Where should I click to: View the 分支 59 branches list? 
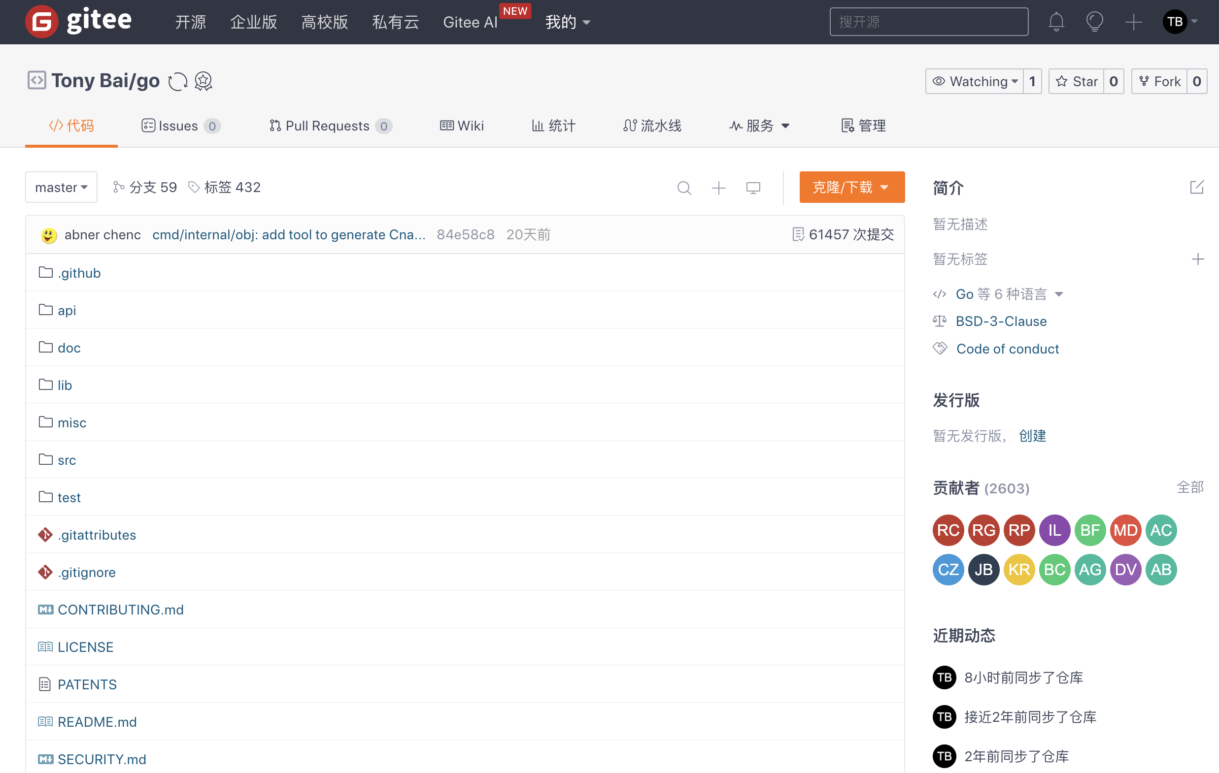[x=145, y=187]
